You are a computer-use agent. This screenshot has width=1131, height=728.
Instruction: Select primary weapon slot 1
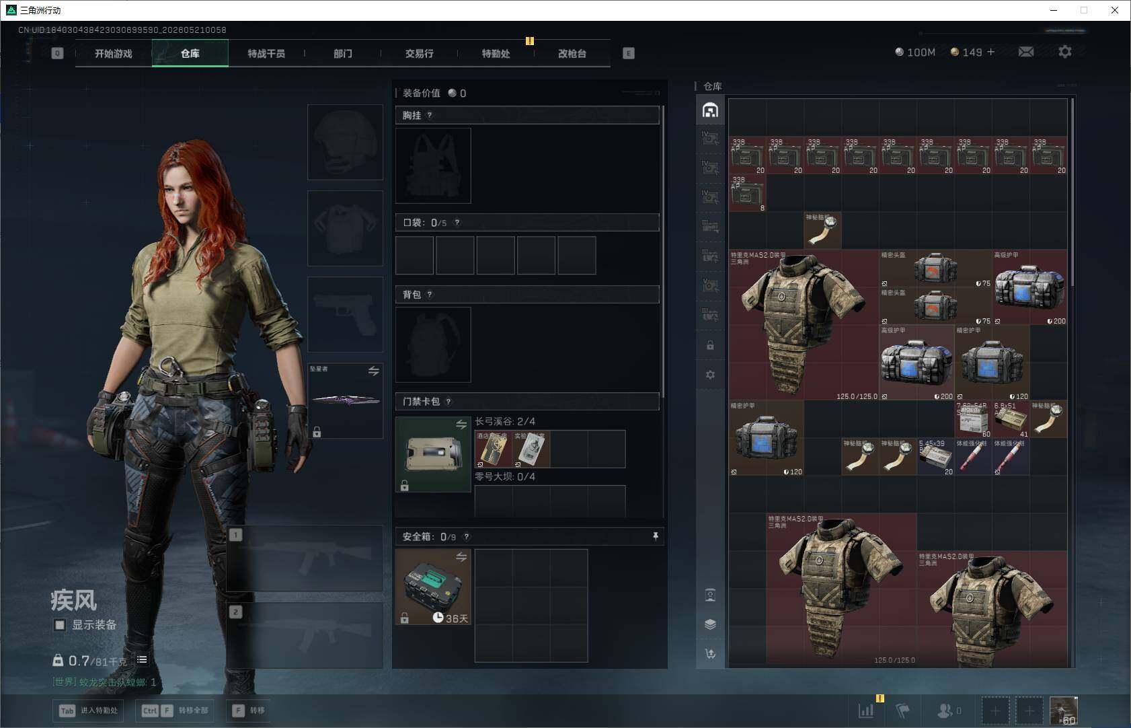point(305,558)
